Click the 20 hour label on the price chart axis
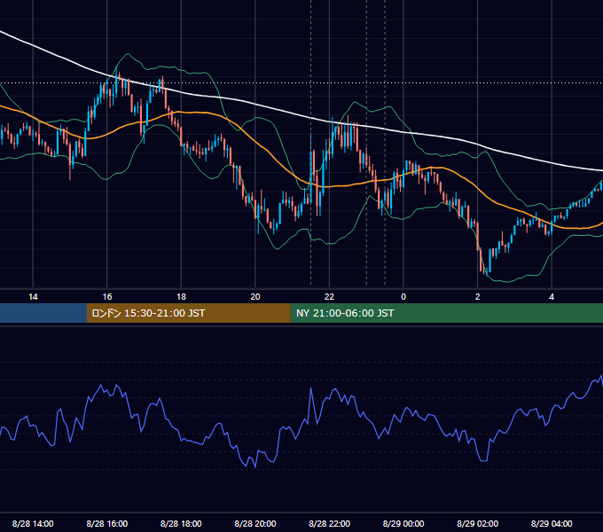The width and height of the screenshot is (603, 532). point(255,297)
